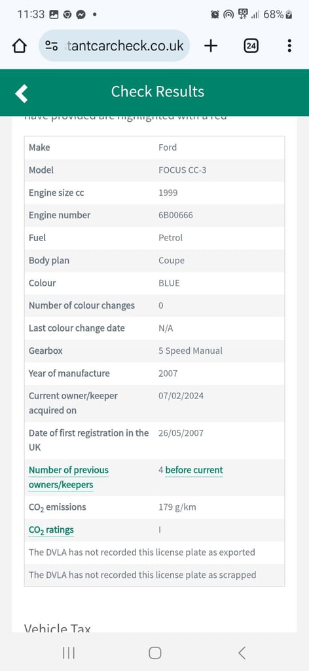Tap the address bar URL text
The height and width of the screenshot is (671, 309).
126,46
